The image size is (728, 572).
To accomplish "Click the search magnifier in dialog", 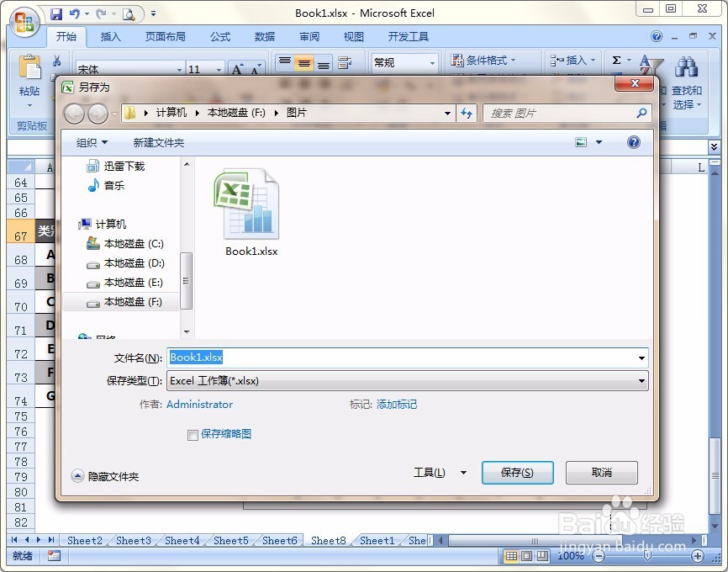I will [641, 113].
